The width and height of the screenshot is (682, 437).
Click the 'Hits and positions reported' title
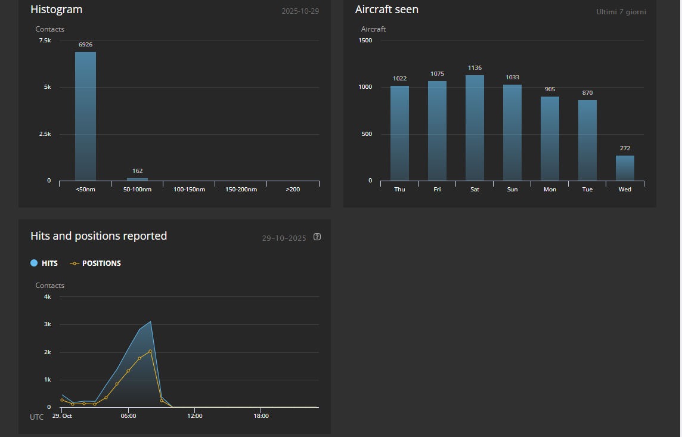(98, 236)
